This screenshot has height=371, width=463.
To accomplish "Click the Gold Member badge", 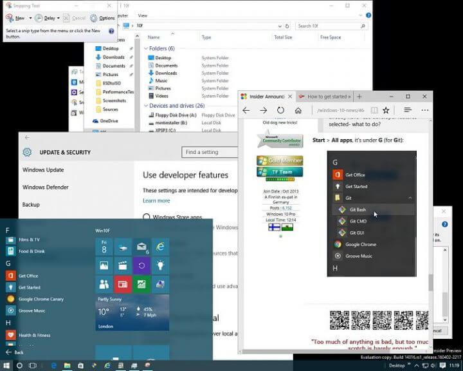I will [280, 160].
